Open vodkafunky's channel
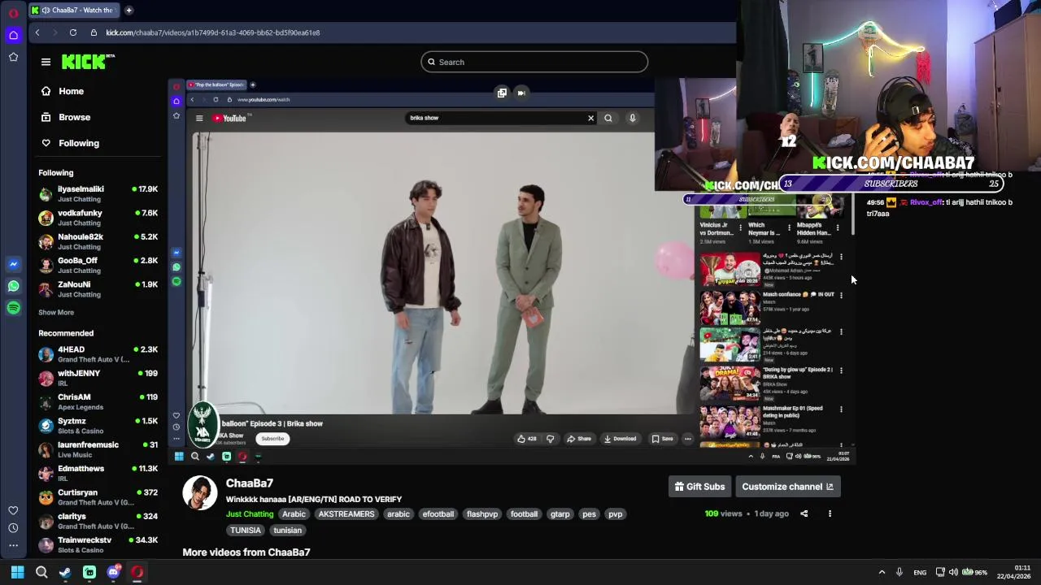This screenshot has width=1041, height=585. tap(98, 218)
